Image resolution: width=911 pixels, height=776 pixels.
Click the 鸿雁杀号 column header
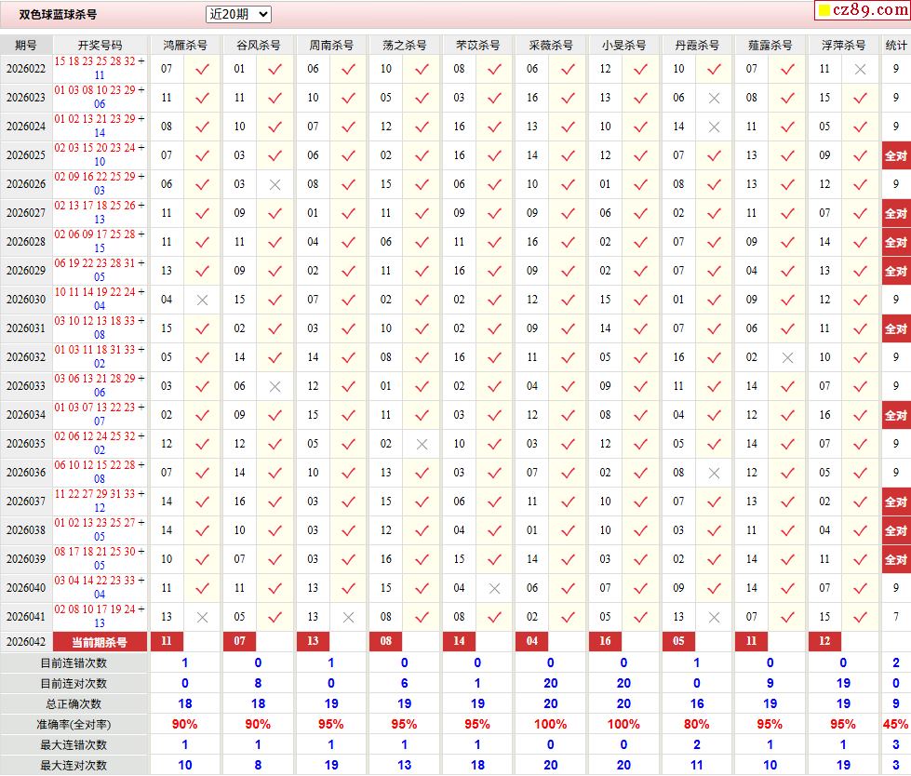(185, 45)
